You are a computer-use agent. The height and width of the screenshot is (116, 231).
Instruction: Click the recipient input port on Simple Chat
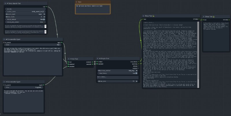[97, 64]
